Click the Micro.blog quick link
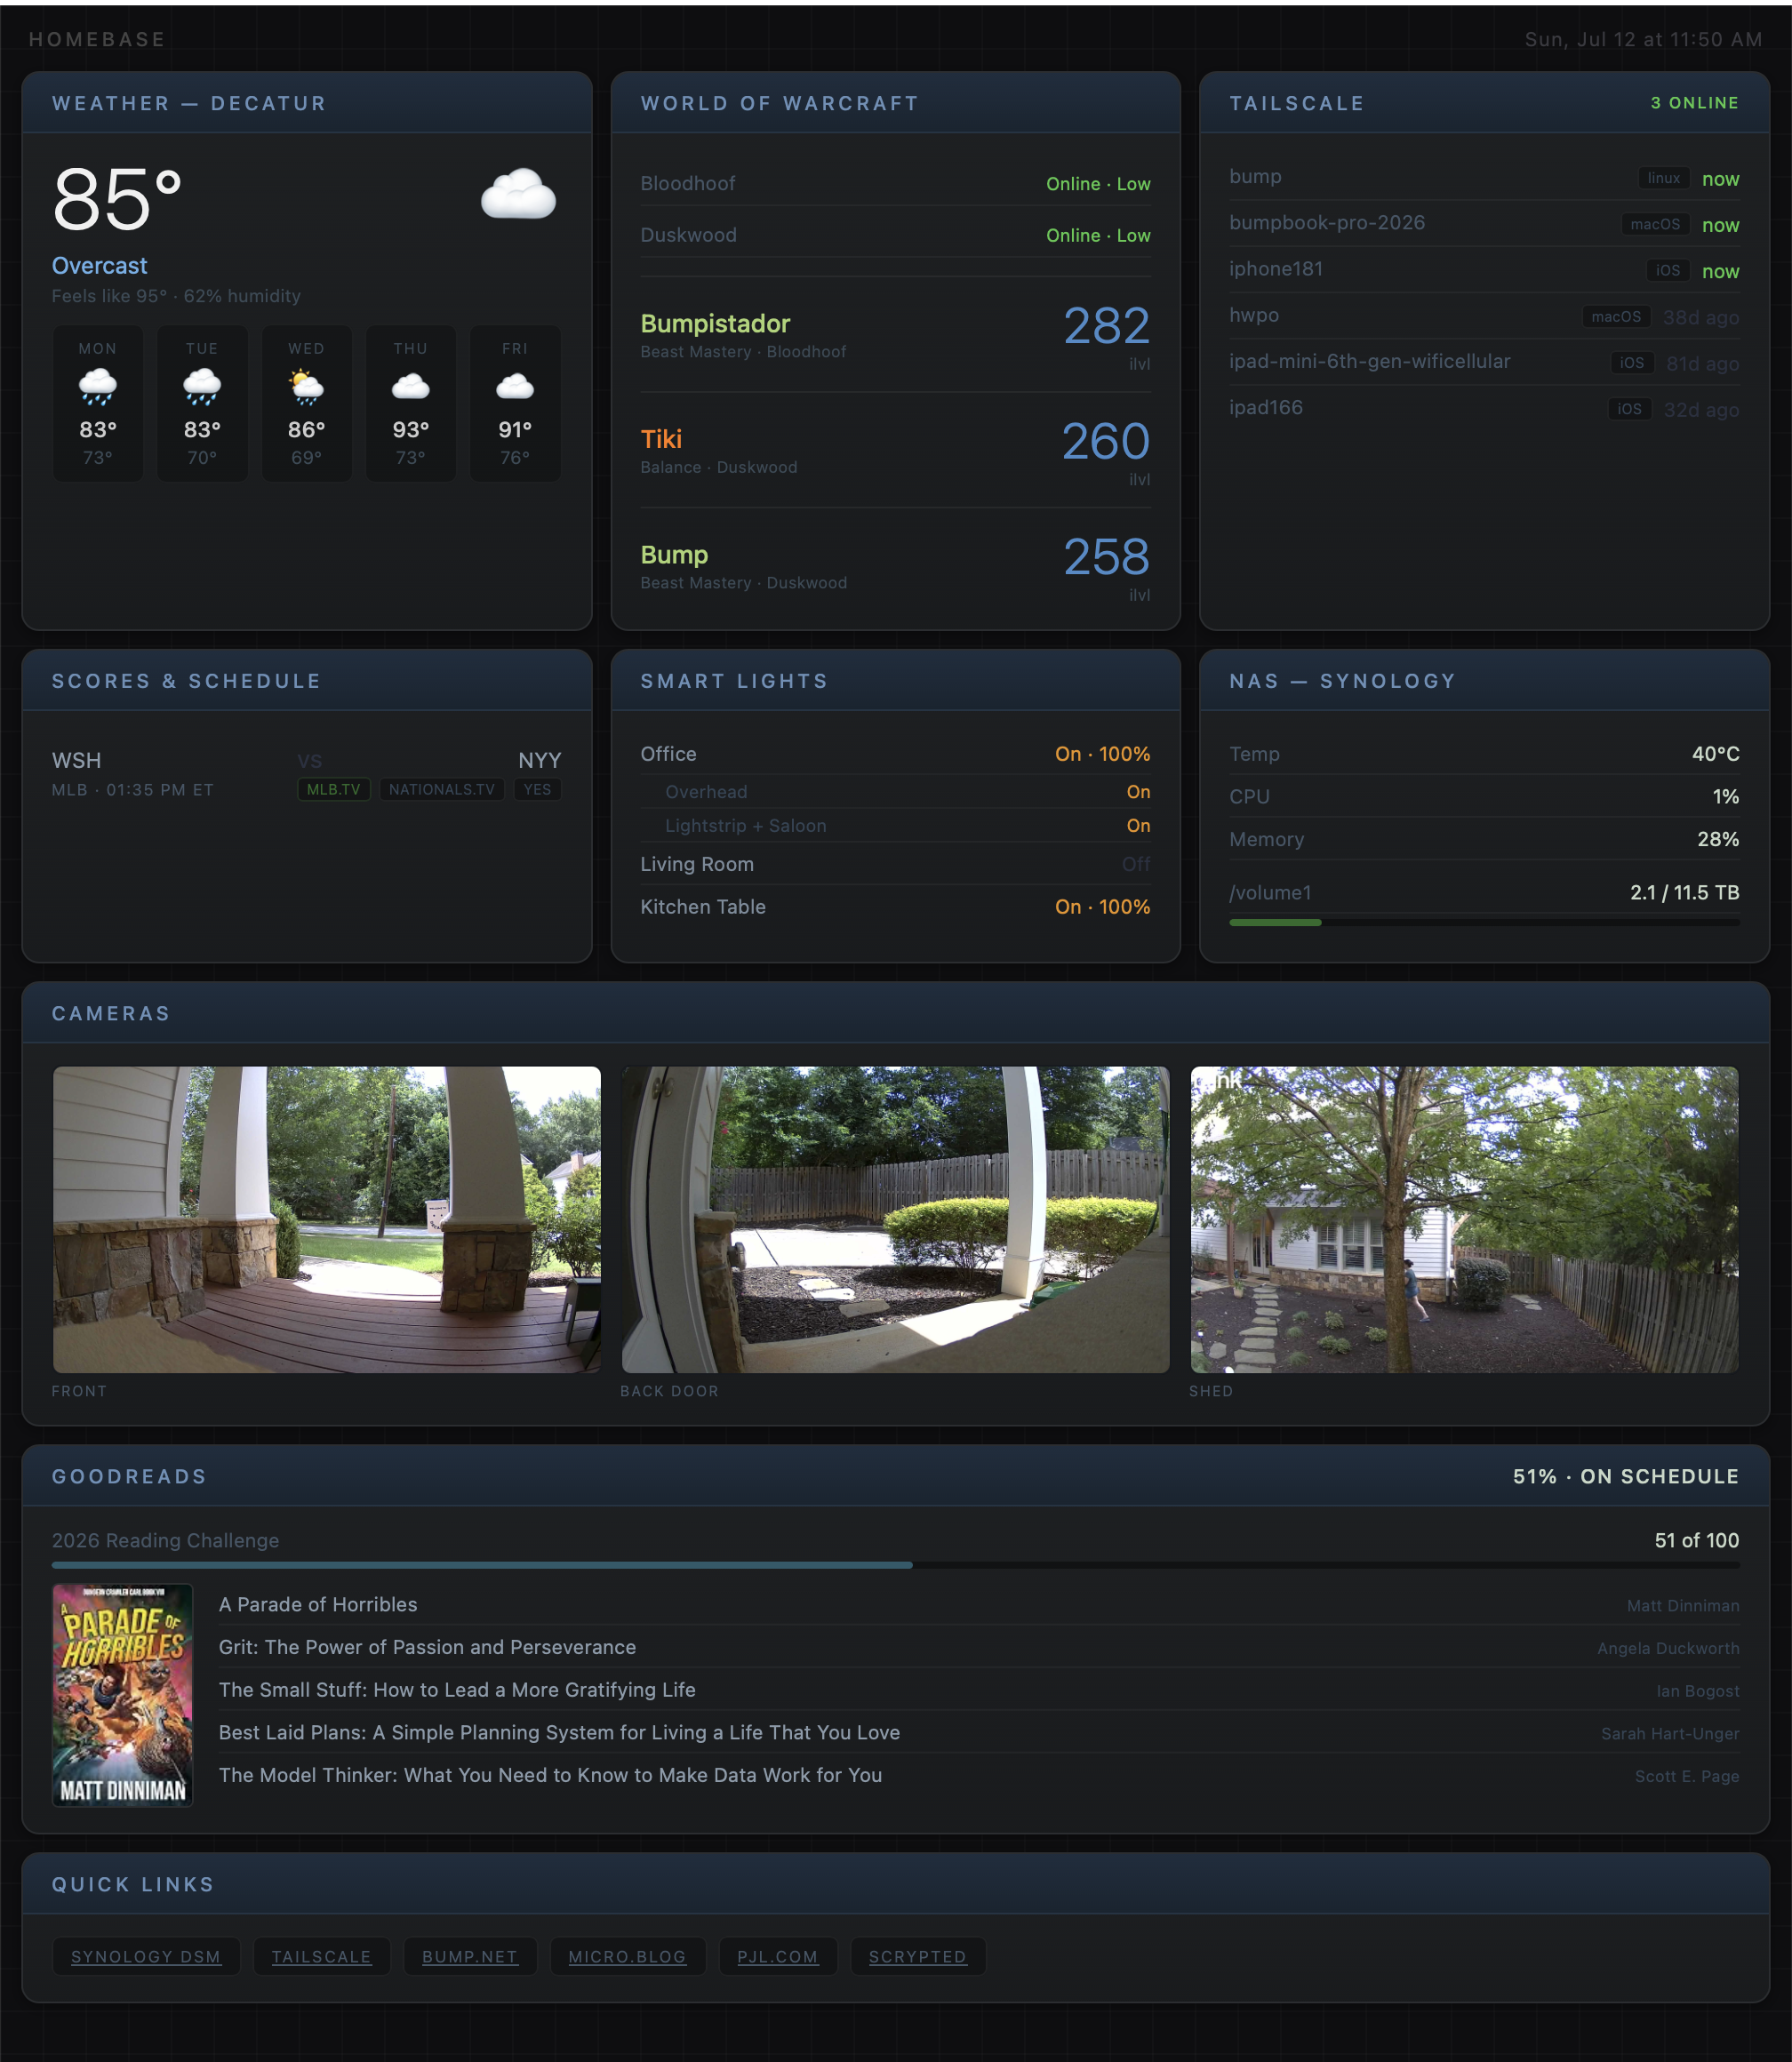This screenshot has width=1792, height=2062. click(x=627, y=1956)
